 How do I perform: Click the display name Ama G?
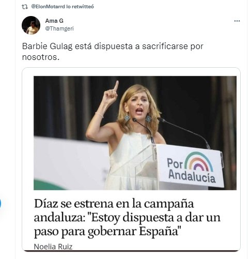pos(54,21)
